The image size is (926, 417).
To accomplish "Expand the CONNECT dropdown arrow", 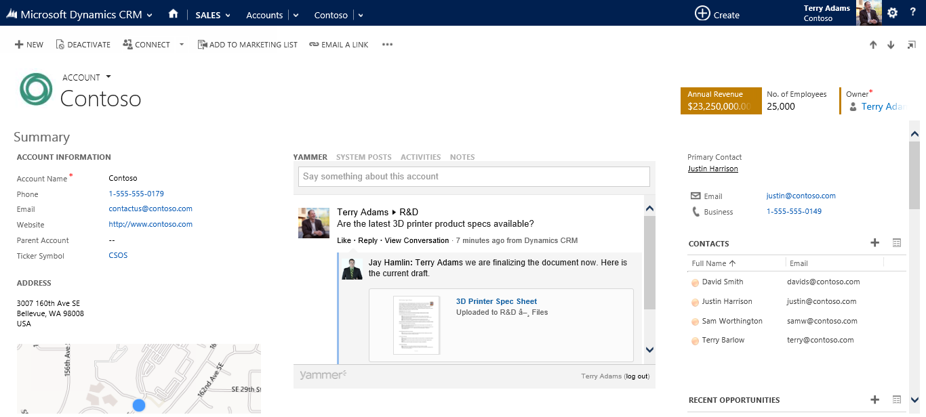I will click(181, 45).
